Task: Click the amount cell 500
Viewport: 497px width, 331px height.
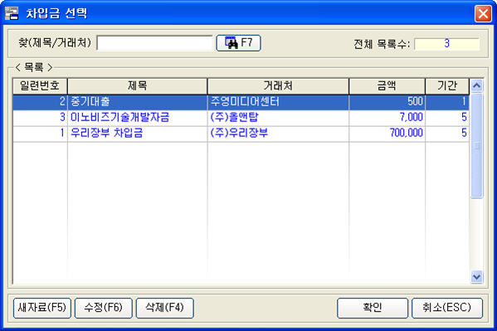Action: point(387,102)
